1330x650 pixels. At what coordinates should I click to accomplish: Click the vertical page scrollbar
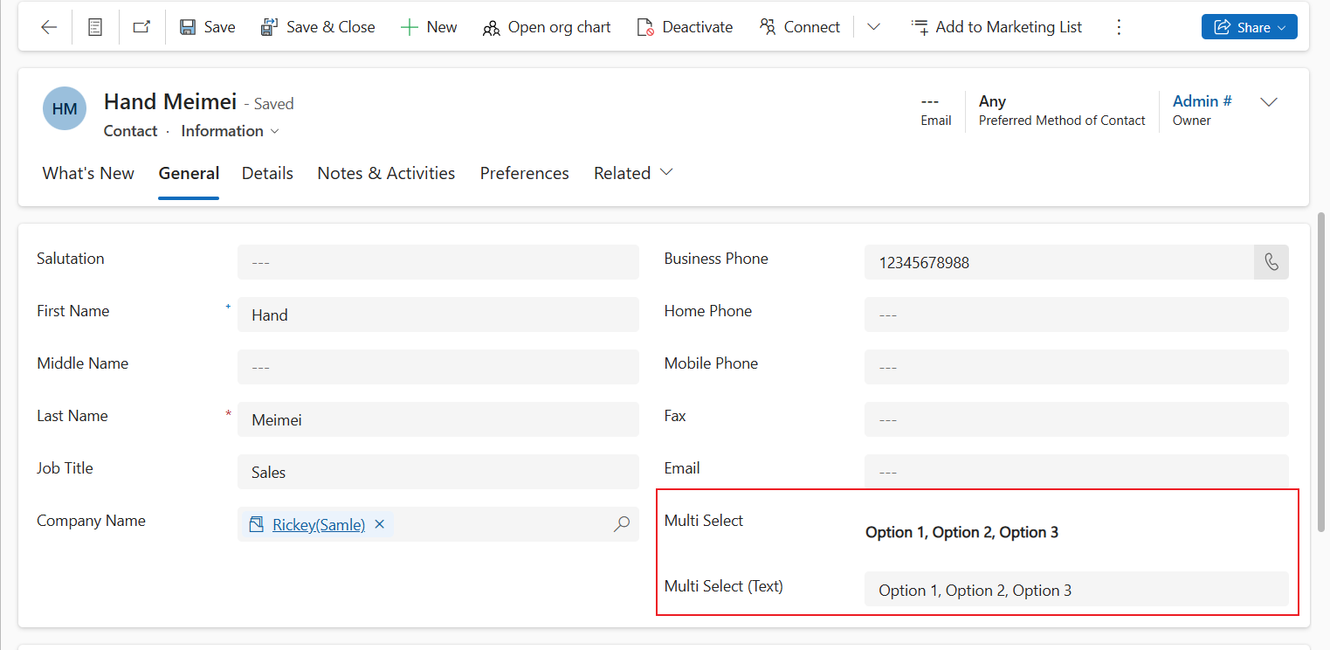click(1323, 370)
